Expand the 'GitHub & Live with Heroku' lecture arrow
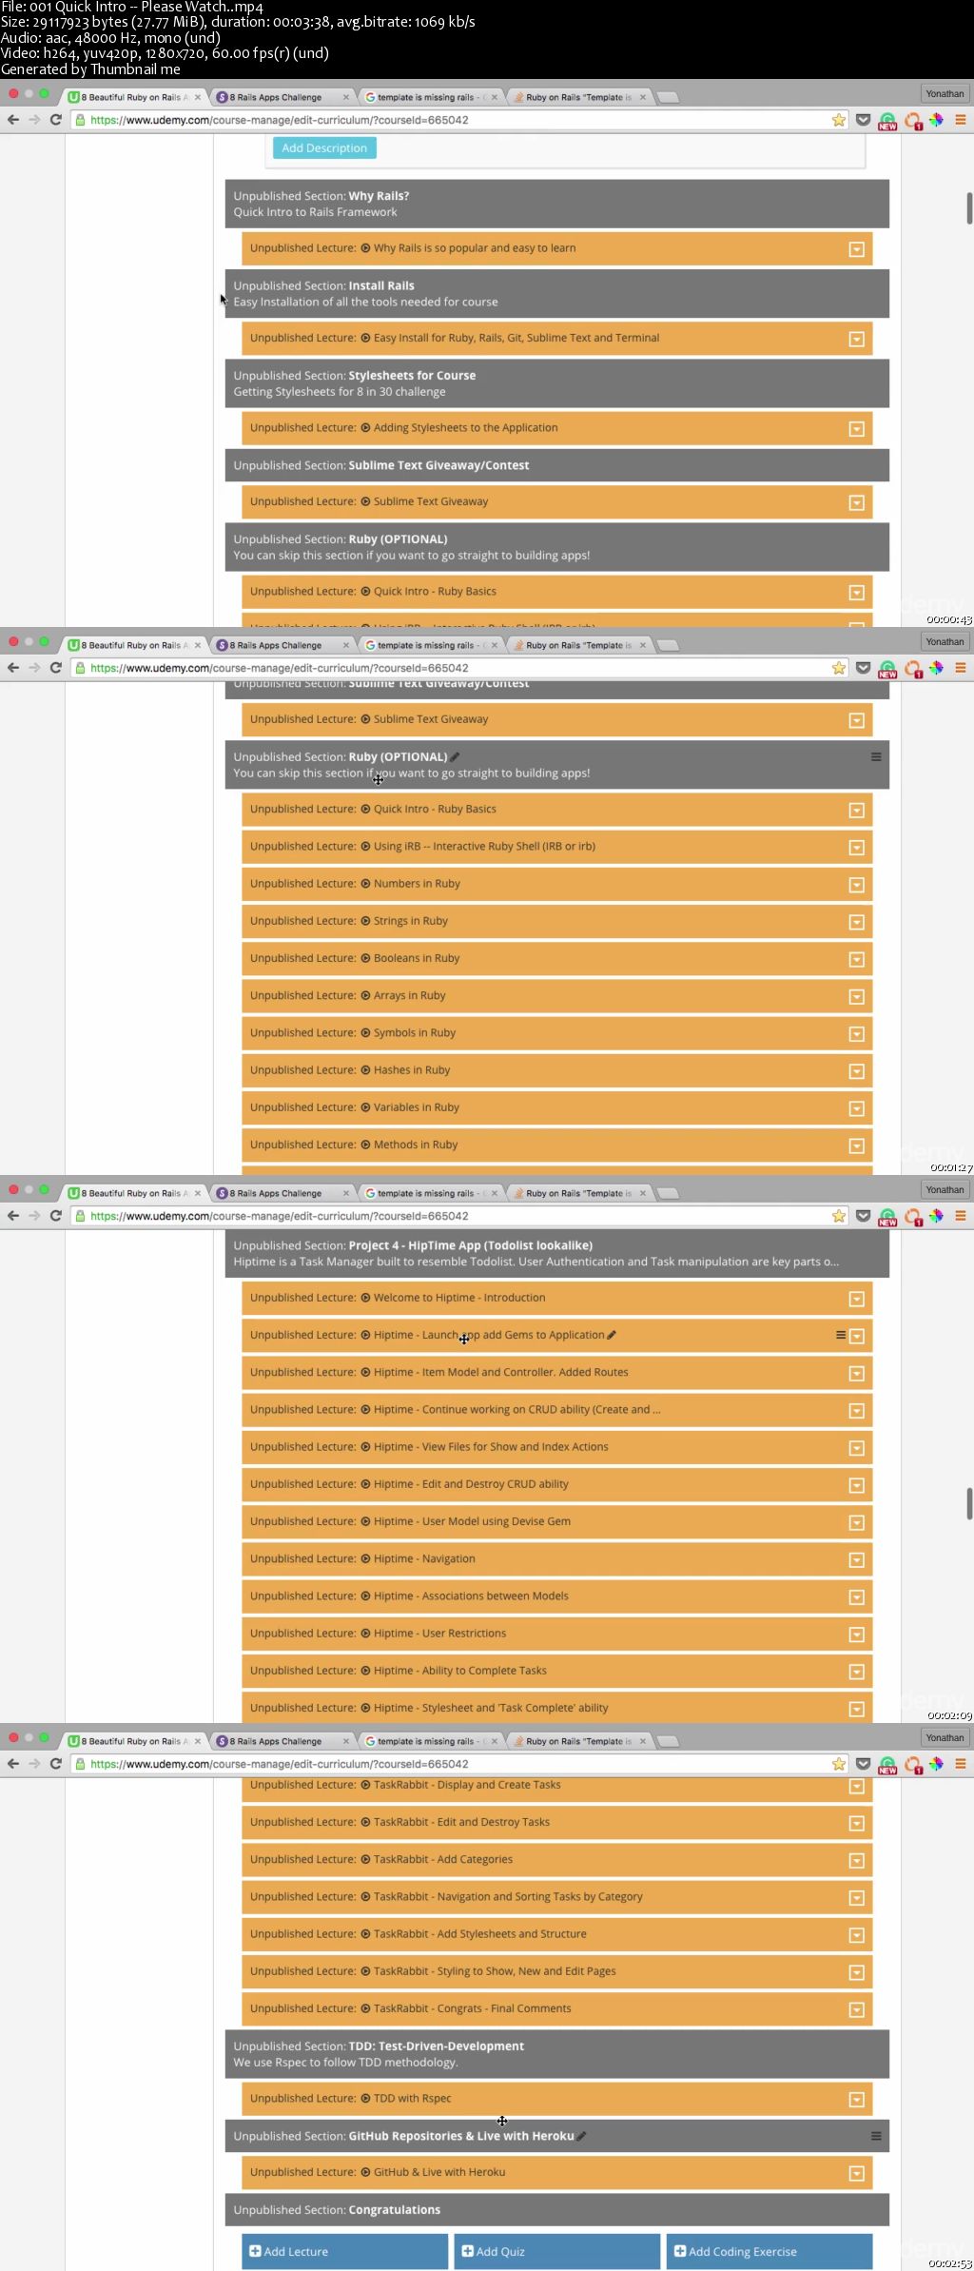Screen dimensions: 974x2271 [x=856, y=2173]
